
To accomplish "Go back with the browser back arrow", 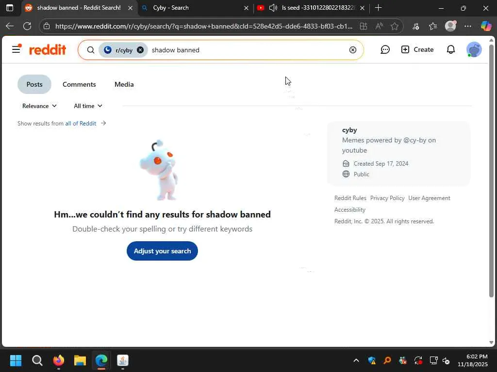I will point(10,26).
